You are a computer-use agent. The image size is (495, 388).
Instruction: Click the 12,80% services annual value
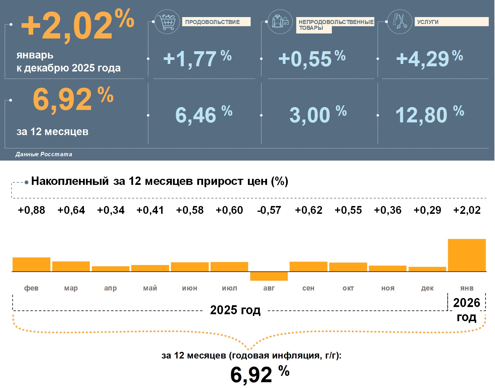tap(429, 115)
